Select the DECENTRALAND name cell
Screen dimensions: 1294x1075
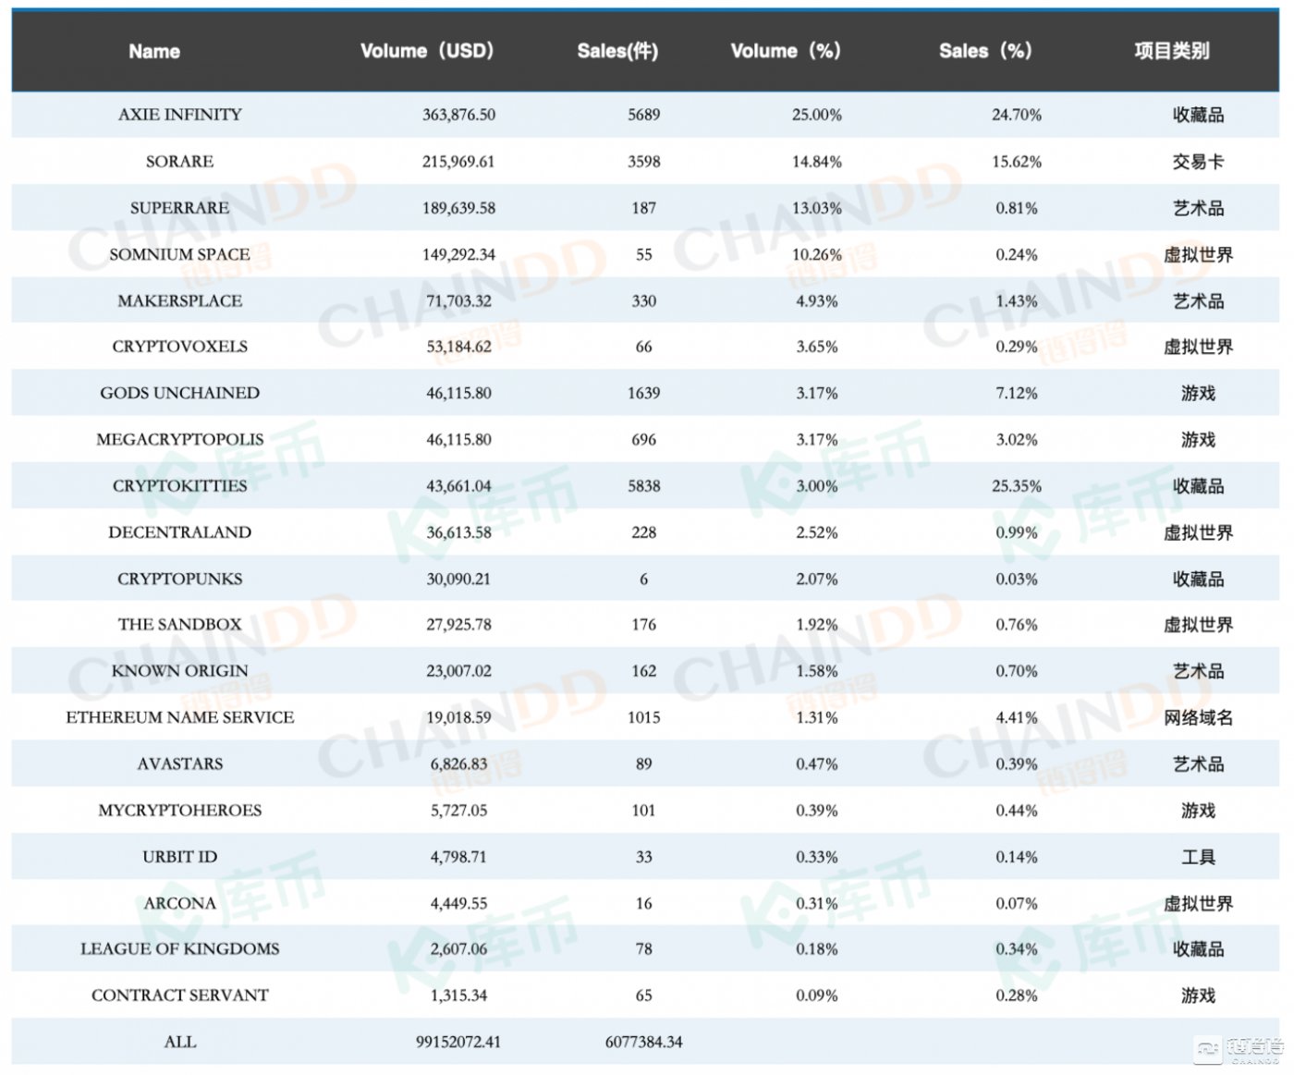click(180, 532)
